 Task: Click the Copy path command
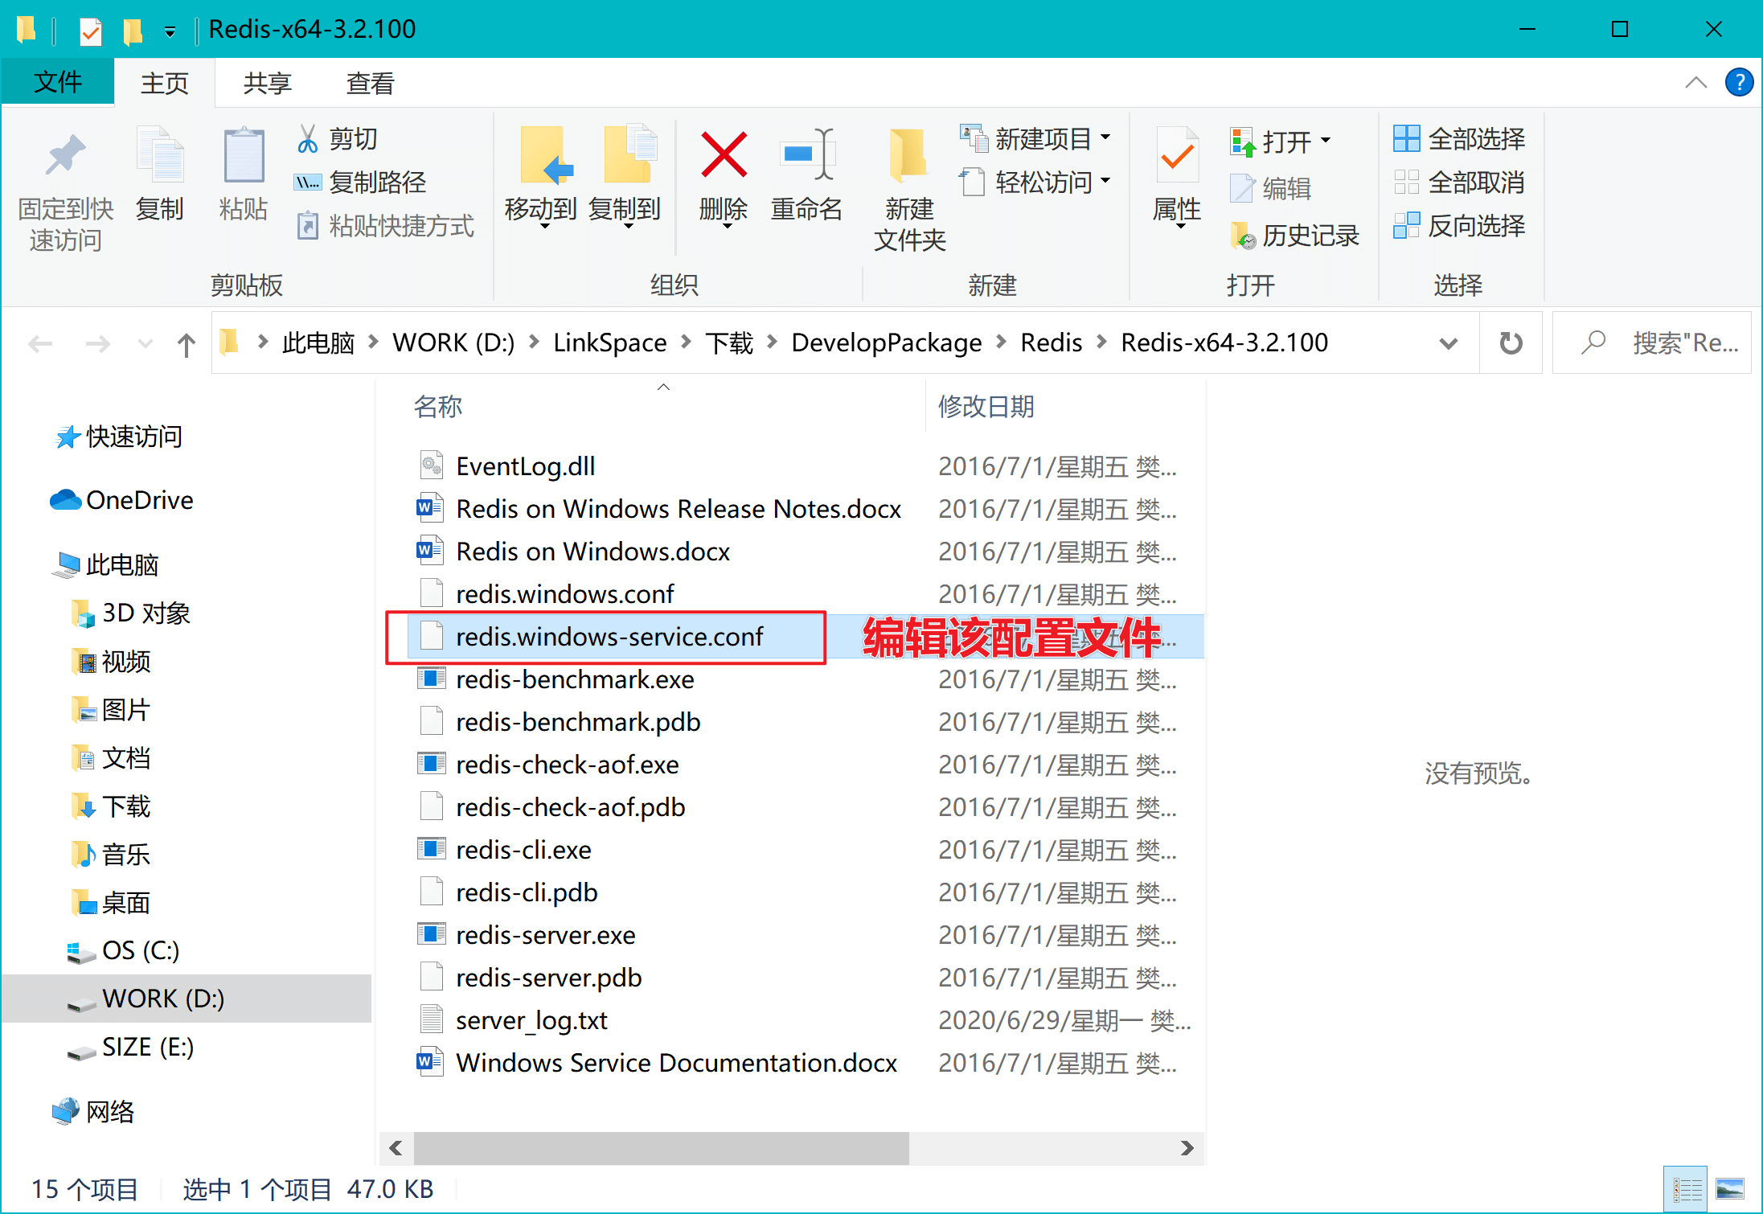pyautogui.click(x=360, y=183)
